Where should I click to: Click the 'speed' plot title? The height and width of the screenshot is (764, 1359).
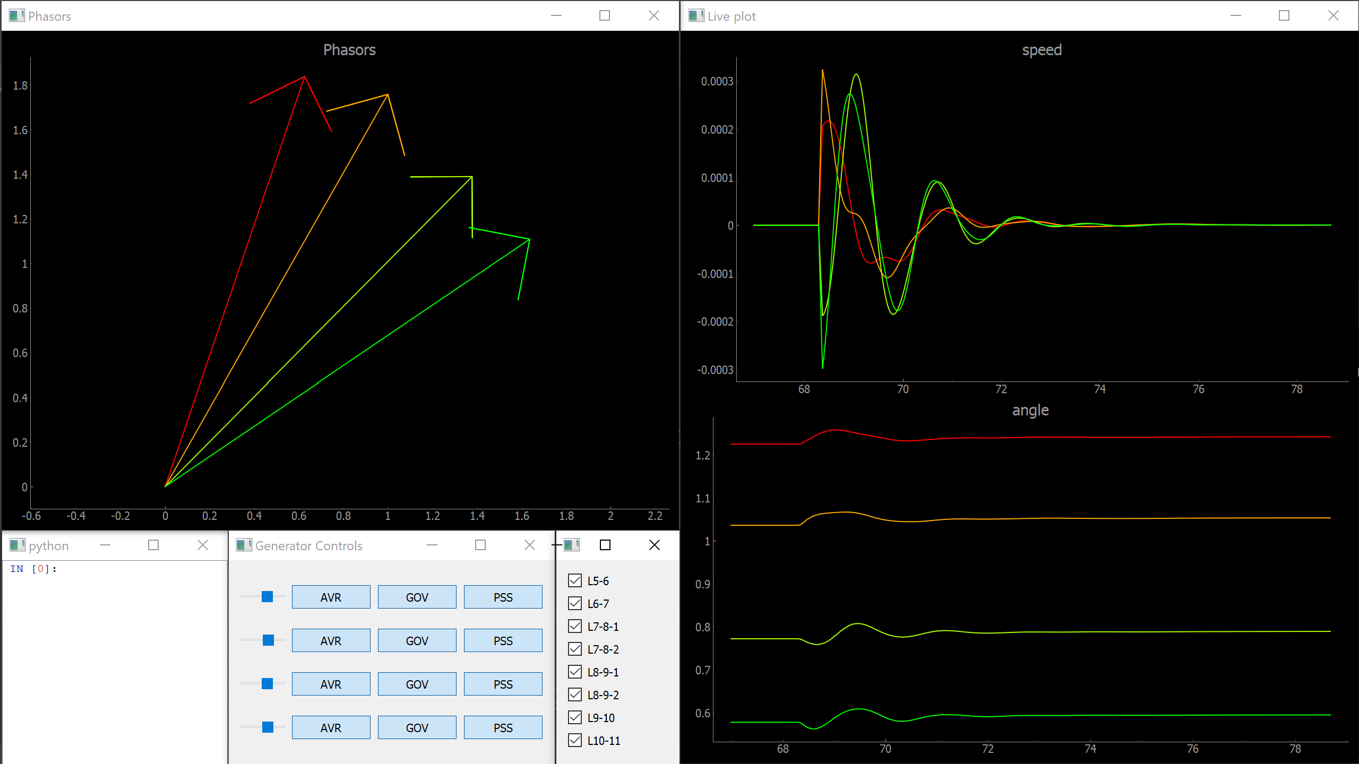(1042, 50)
